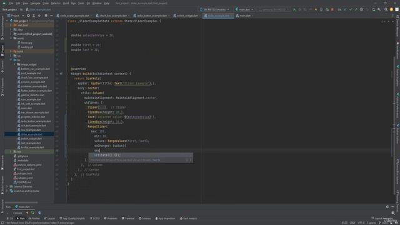Switch to main.dart editor tab
Viewport: 400px width, 225px height.
click(x=244, y=16)
